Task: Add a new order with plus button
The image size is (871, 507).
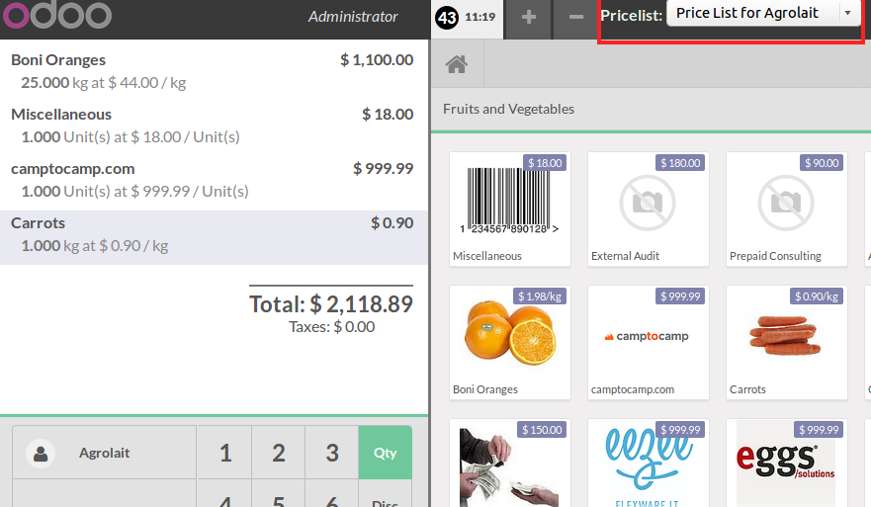Action: click(529, 18)
